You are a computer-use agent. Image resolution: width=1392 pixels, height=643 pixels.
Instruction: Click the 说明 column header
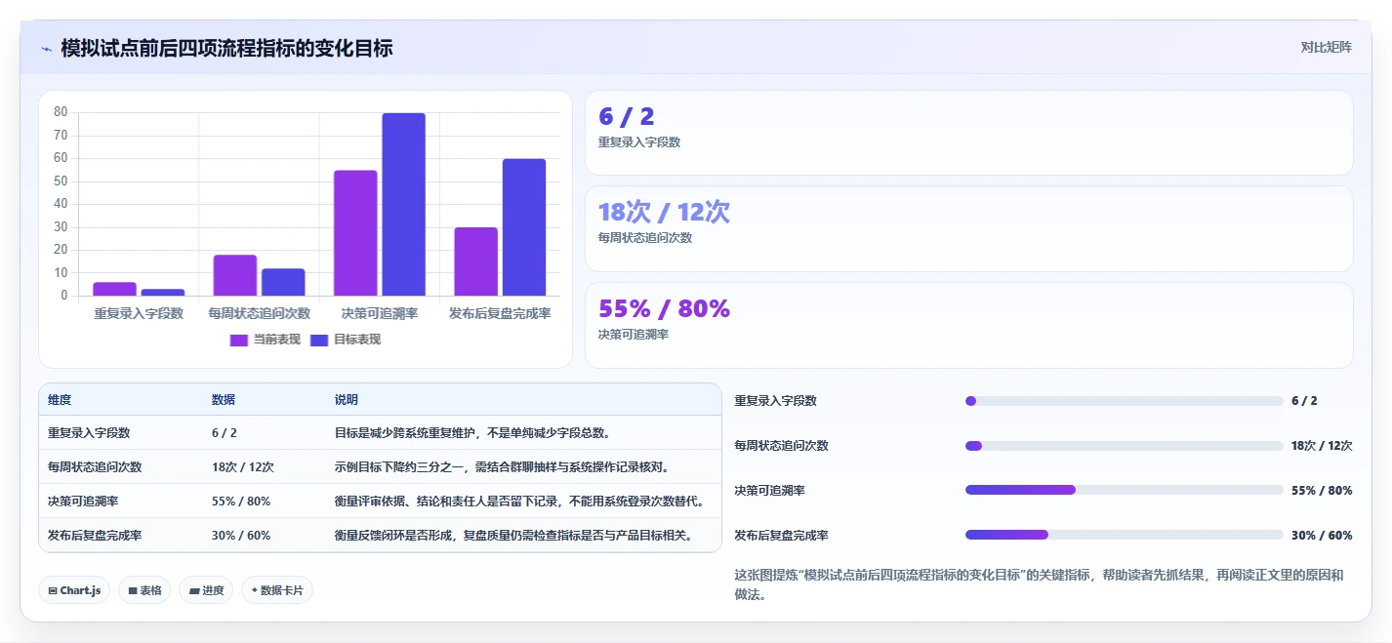347,400
